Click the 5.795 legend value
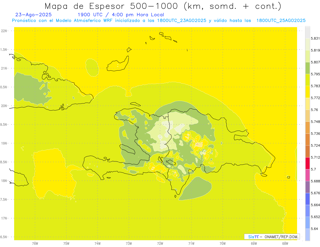The height and width of the screenshot is (247, 320). [315, 74]
